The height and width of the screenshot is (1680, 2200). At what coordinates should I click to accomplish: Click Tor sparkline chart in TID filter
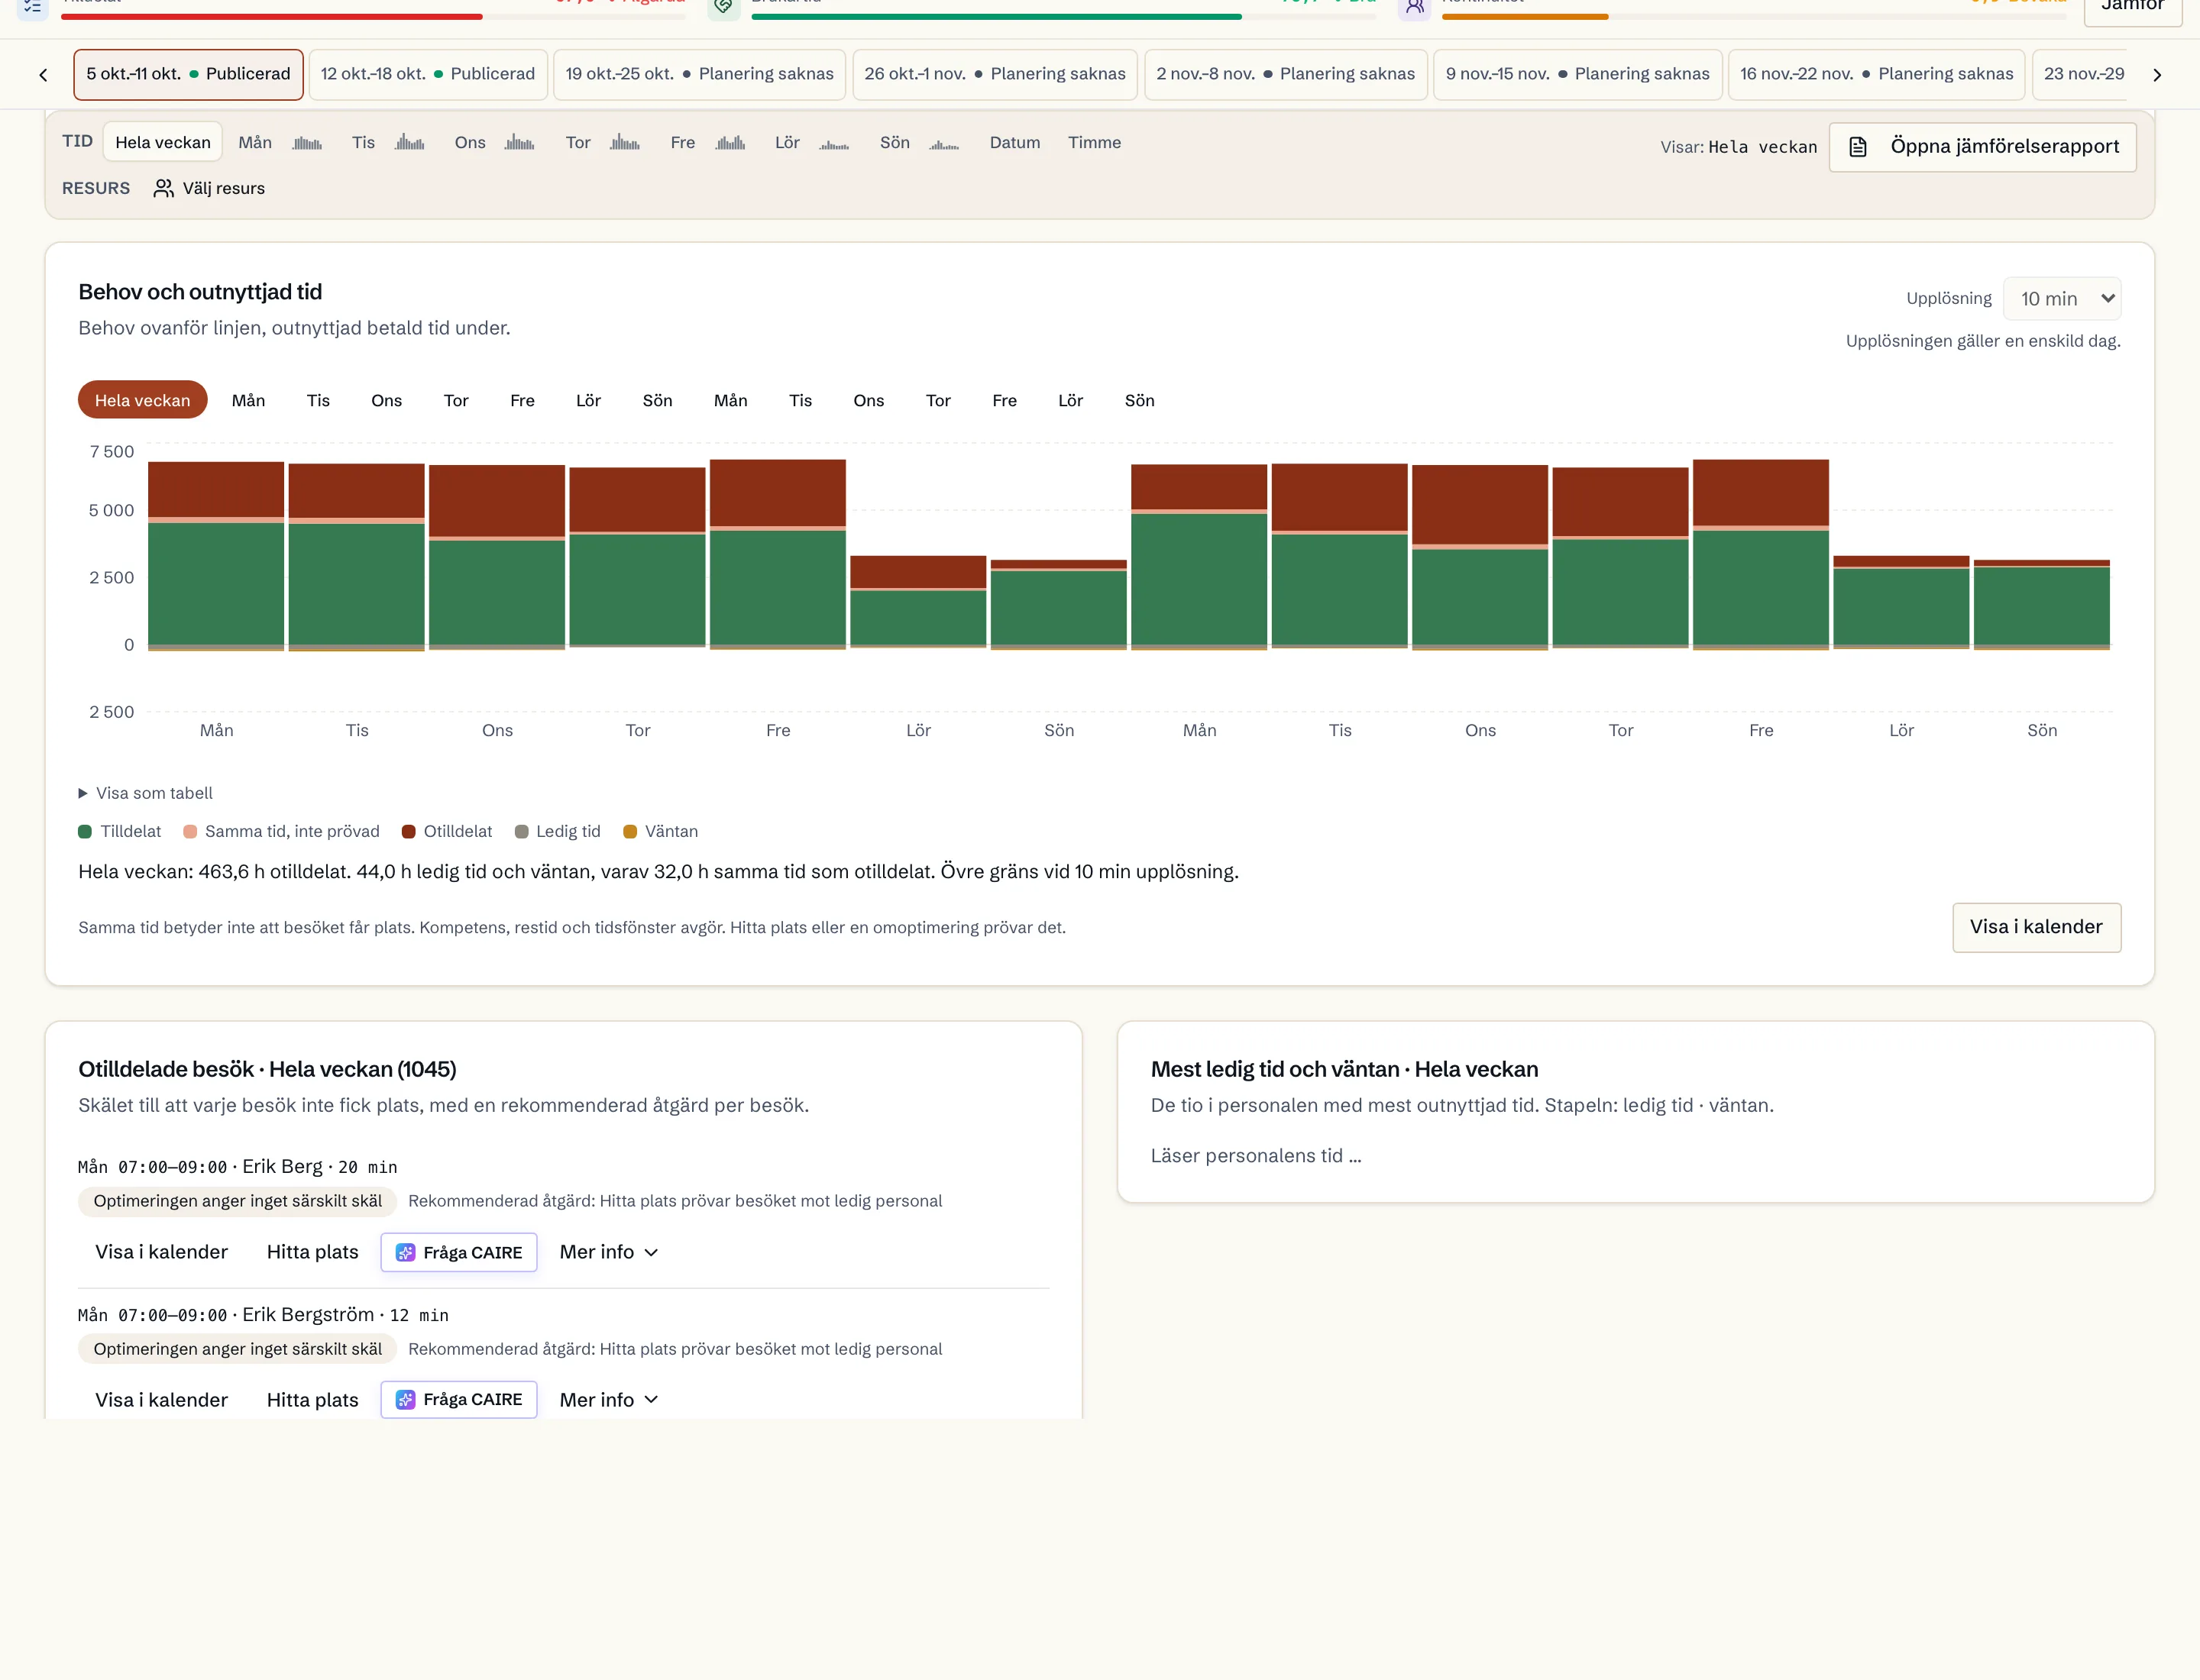coord(624,143)
